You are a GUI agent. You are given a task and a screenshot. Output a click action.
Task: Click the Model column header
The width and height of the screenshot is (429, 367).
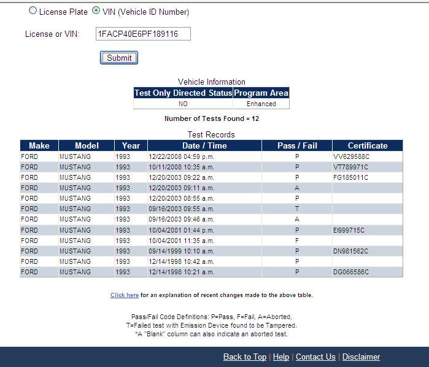click(87, 145)
